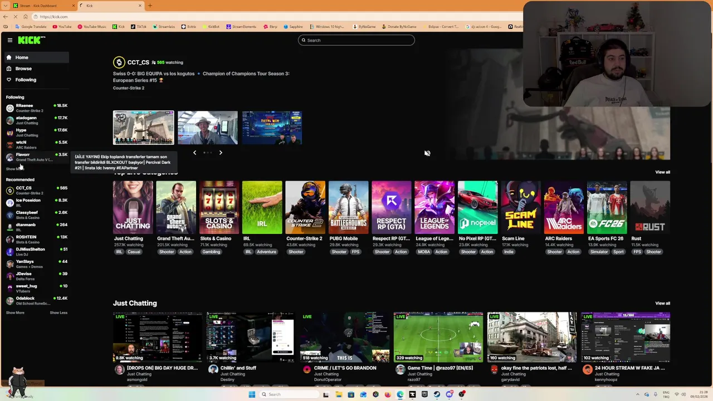Open sweet_hug in Recommended channels
Viewport: 713px width, 401px height.
pyautogui.click(x=36, y=288)
